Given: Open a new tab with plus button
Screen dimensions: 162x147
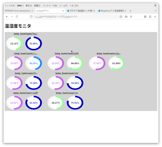Looking at the screenshot, I should 131,11.
